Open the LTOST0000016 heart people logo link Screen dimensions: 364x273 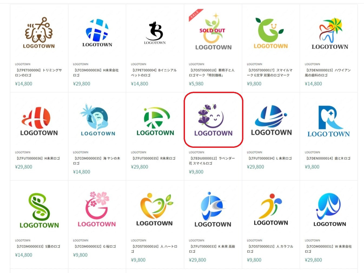coord(154,249)
